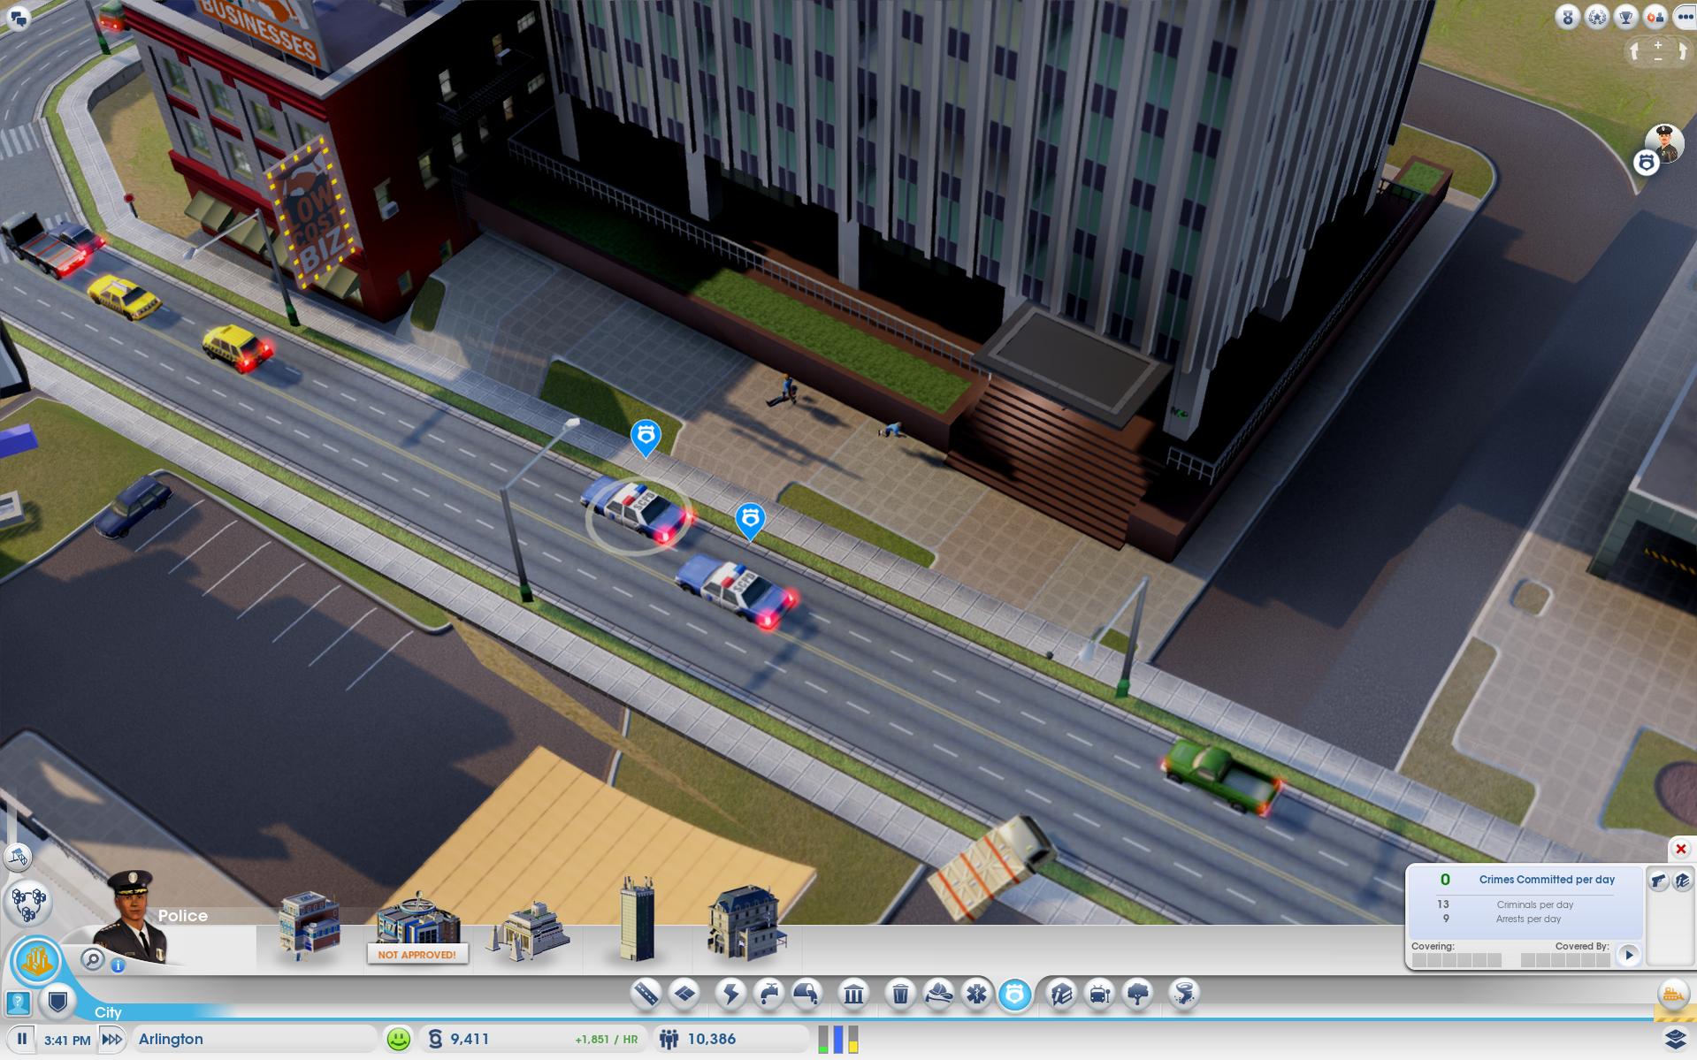This screenshot has width=1697, height=1060.
Task: Click the NOT APPROVED police precinct building
Action: click(417, 930)
